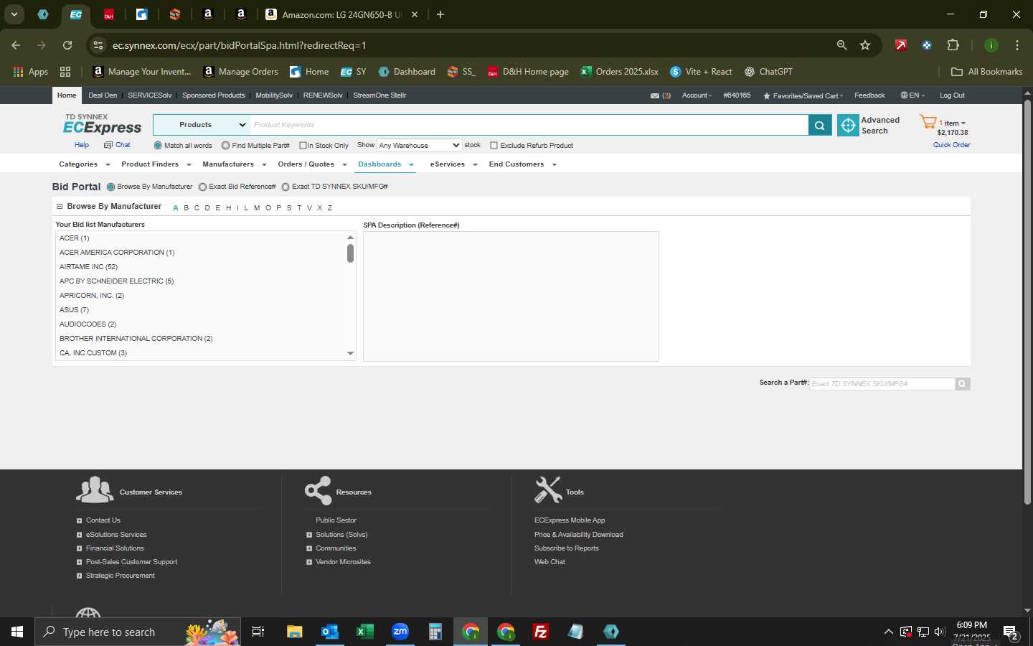Click the manufacturer list scroll-down arrow

[x=350, y=353]
